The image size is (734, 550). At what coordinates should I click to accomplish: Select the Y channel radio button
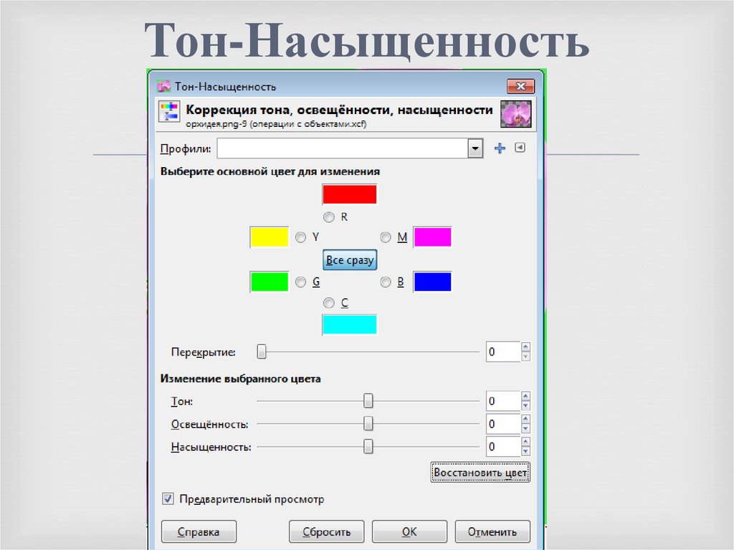pyautogui.click(x=302, y=237)
